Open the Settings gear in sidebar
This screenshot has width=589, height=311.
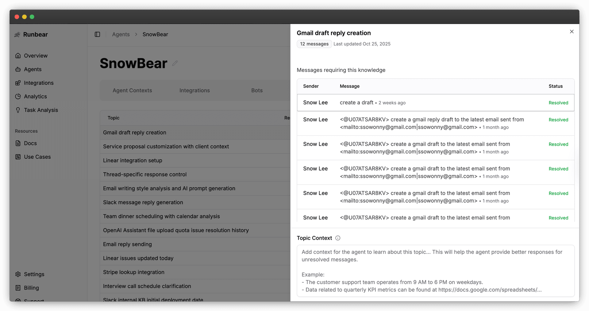[18, 274]
